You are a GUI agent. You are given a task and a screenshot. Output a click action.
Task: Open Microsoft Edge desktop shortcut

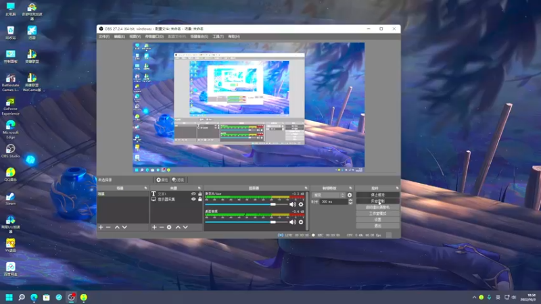(10, 130)
